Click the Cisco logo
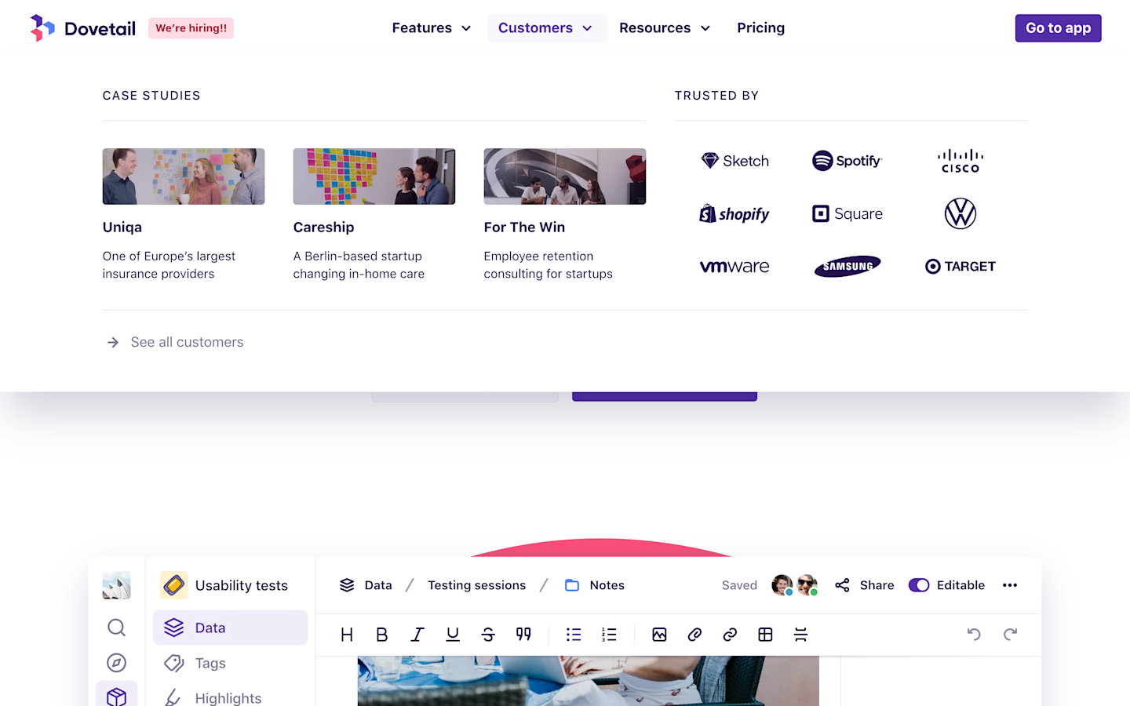The image size is (1130, 706). click(x=960, y=161)
